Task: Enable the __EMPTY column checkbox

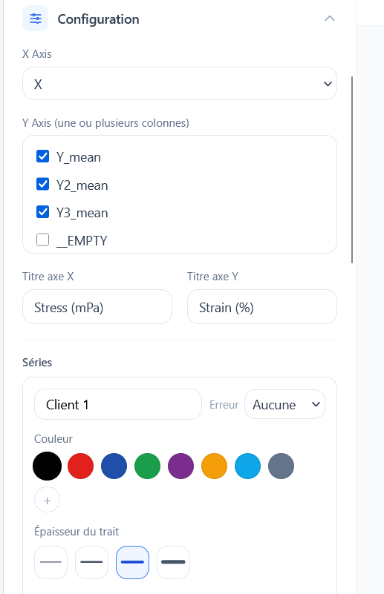Action: coord(42,240)
